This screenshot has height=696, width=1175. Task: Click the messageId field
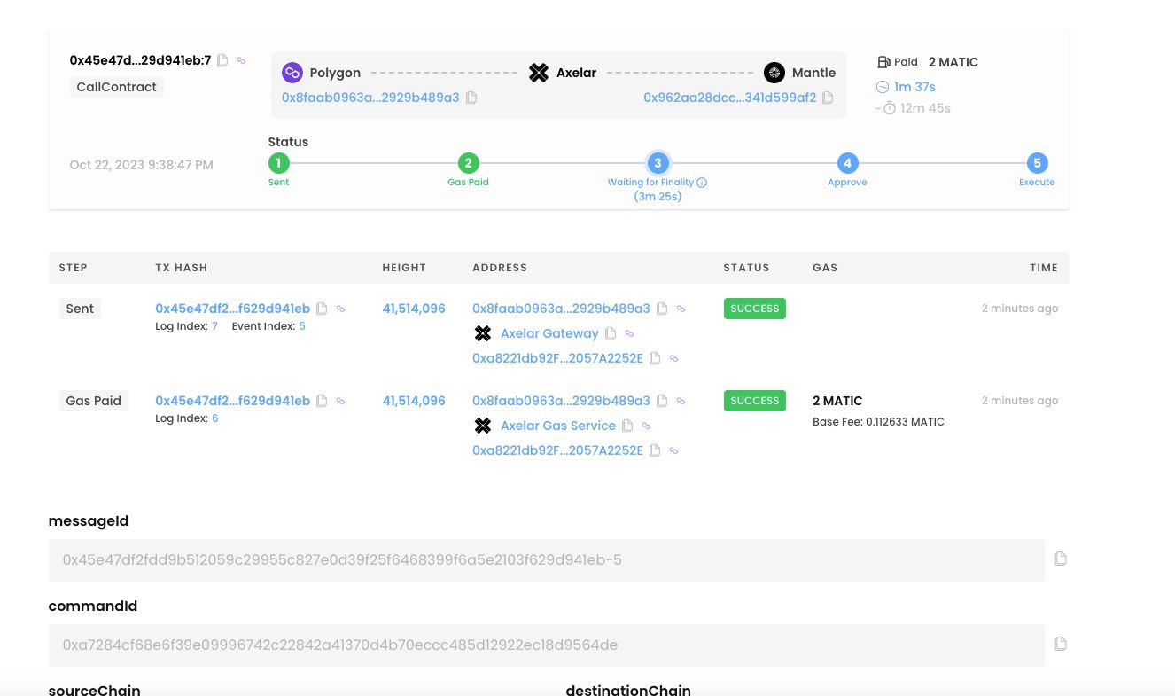547,560
